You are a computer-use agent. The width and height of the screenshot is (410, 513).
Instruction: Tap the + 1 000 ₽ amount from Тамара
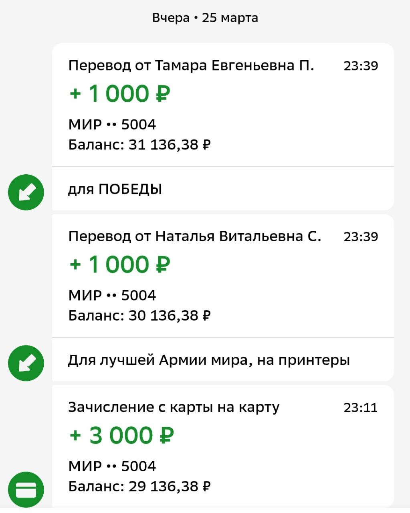point(120,94)
